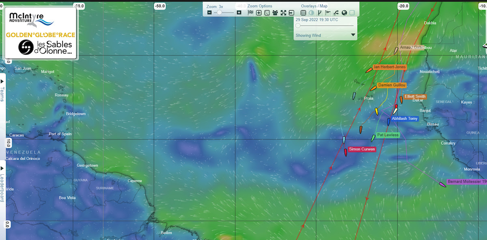The image size is (487, 240).
Task: Click the flag icon in Zoom Options
Action: coord(250,13)
